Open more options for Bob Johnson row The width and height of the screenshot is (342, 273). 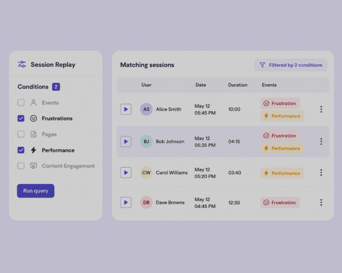click(321, 142)
